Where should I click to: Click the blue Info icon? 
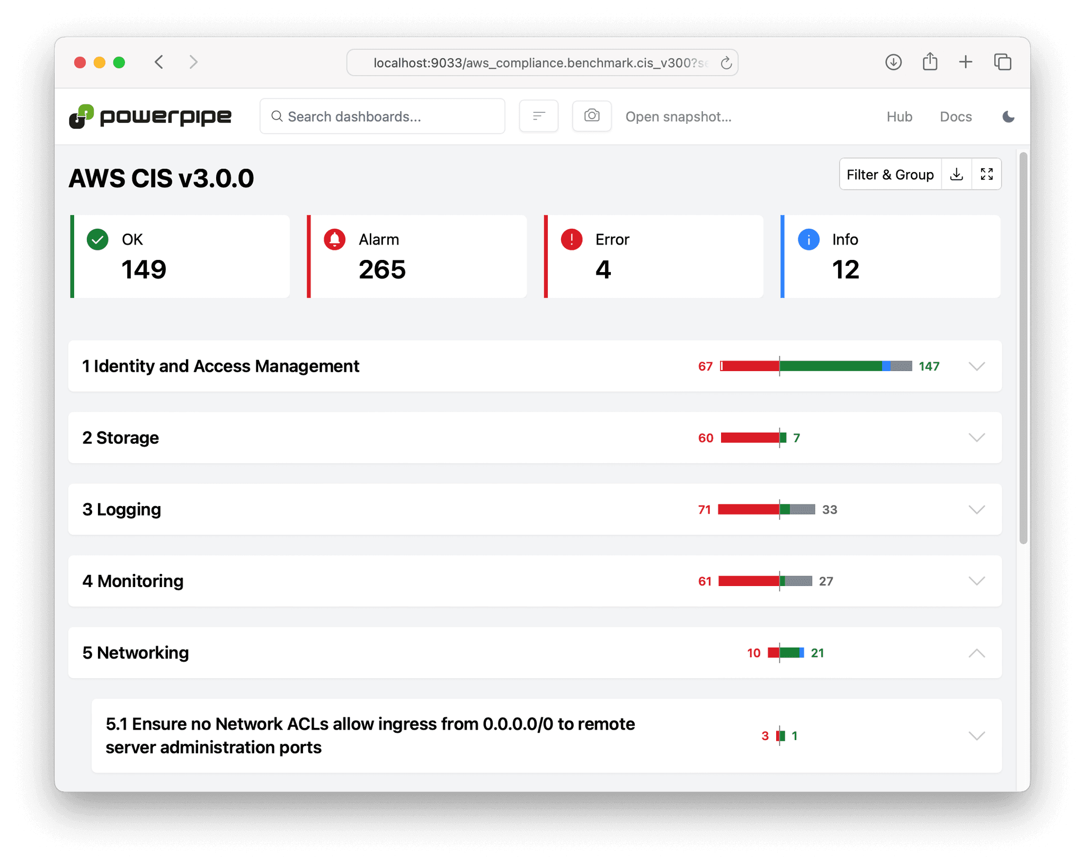coord(807,239)
